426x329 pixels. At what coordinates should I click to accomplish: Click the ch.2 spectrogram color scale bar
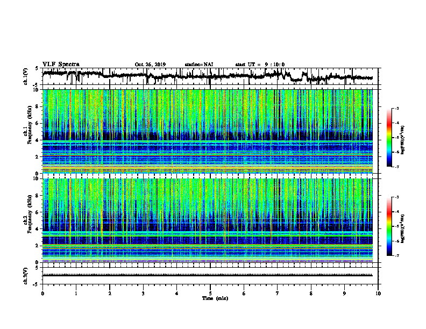click(x=389, y=226)
